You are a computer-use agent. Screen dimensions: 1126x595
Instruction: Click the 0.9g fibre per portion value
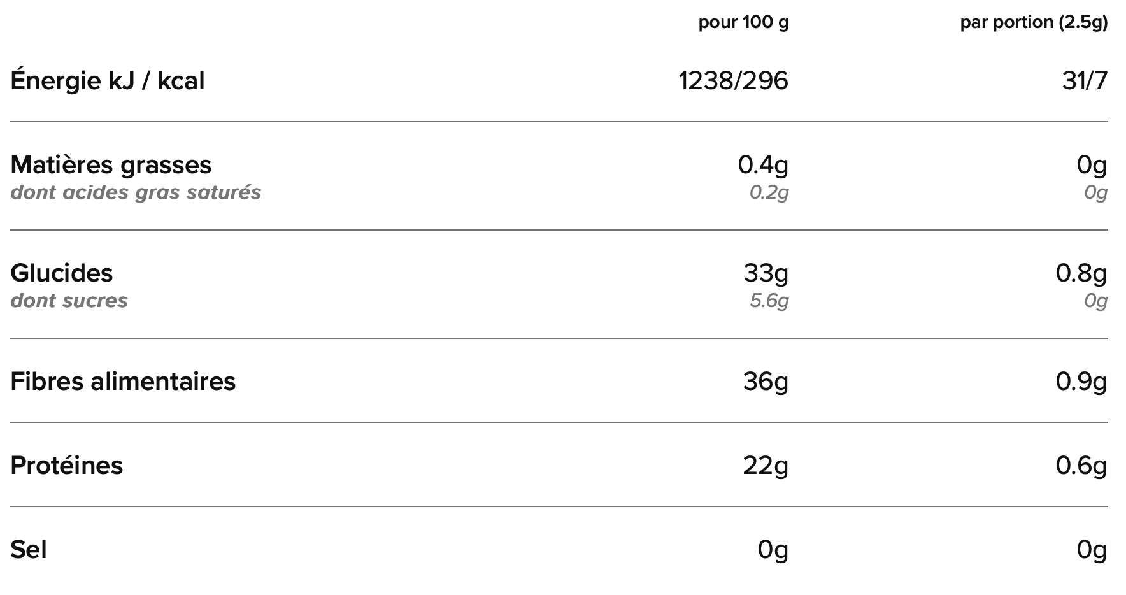point(1081,382)
